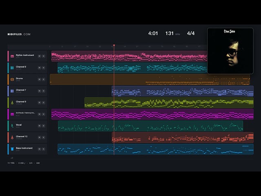Mute the Vocal track
This screenshot has width=261, height=196.
pos(39,126)
